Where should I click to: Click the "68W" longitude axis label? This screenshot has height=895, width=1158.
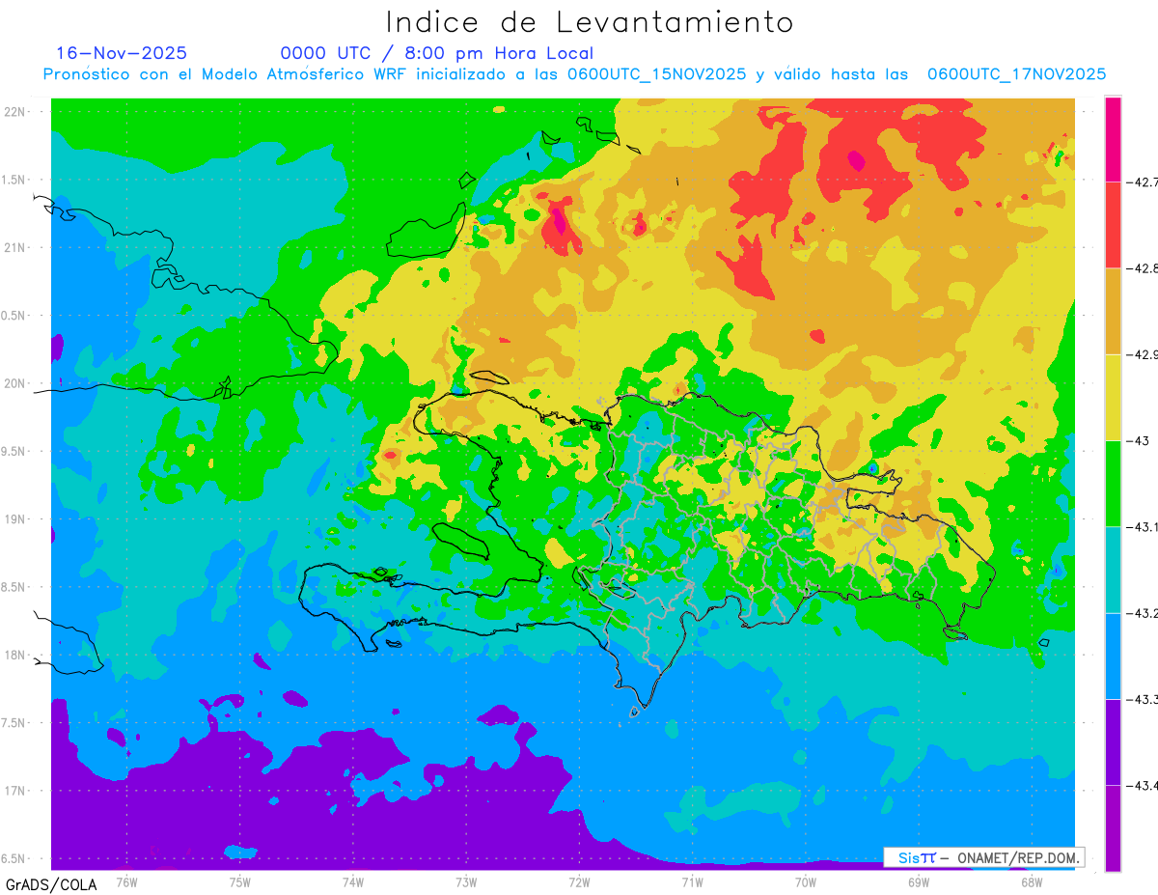pyautogui.click(x=1032, y=881)
